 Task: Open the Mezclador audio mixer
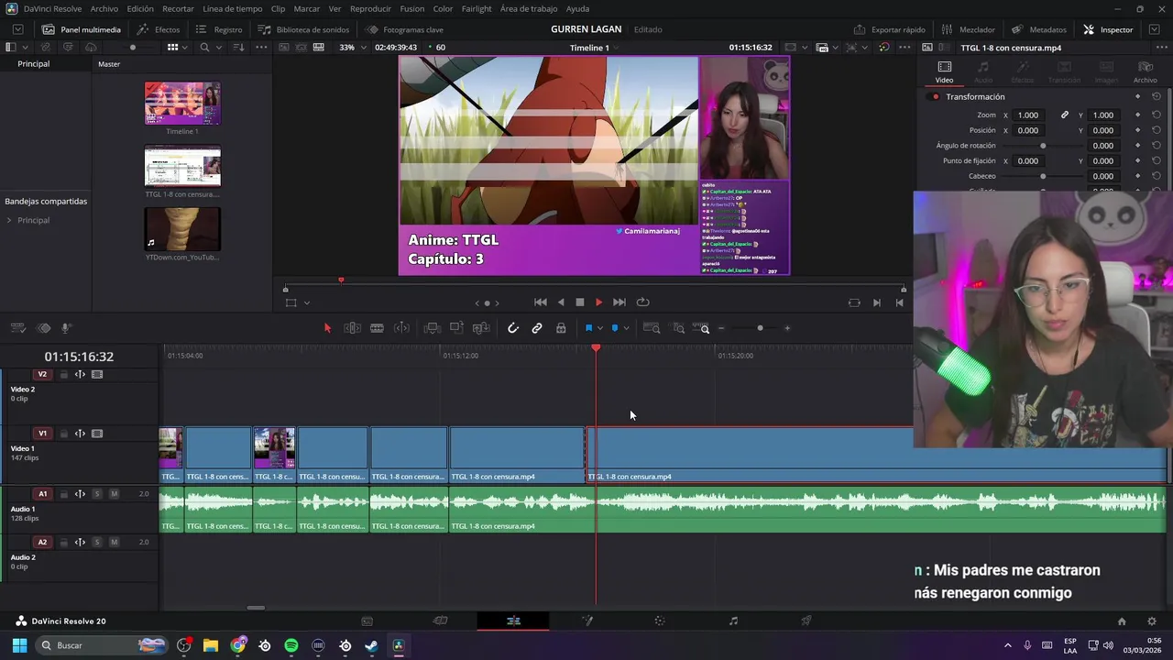click(969, 29)
